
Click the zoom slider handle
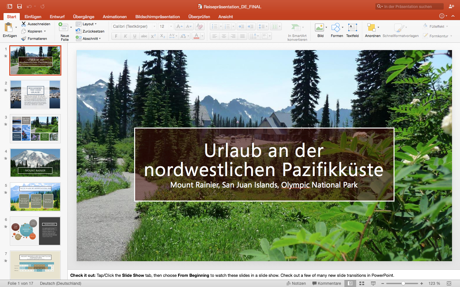[403, 283]
